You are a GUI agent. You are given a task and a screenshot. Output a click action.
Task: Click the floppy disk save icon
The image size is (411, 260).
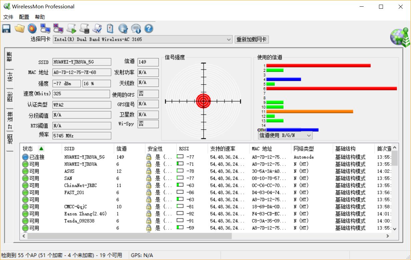[x=6, y=29]
